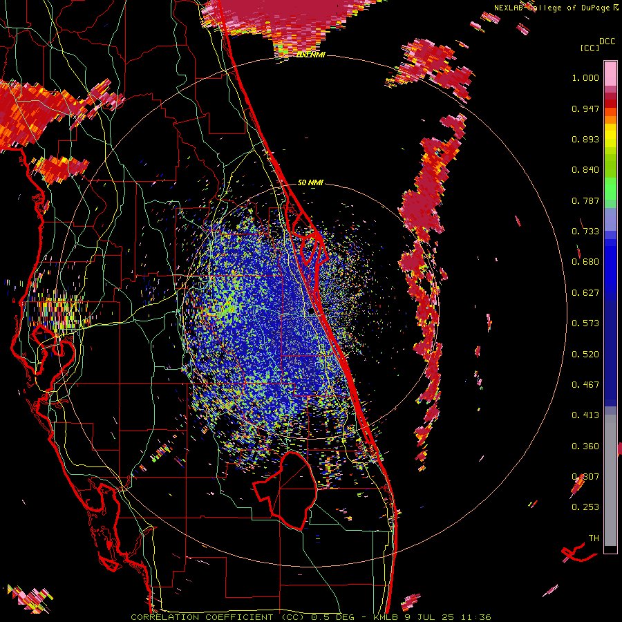622x622 pixels.
Task: Click the 0.627 color scale value
Action: pyautogui.click(x=585, y=293)
